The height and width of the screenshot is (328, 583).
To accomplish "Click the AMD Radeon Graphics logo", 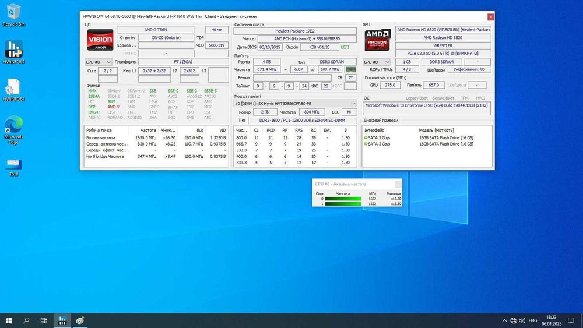I will click(377, 40).
